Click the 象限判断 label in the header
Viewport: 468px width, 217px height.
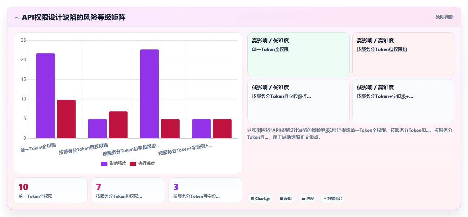click(x=444, y=17)
